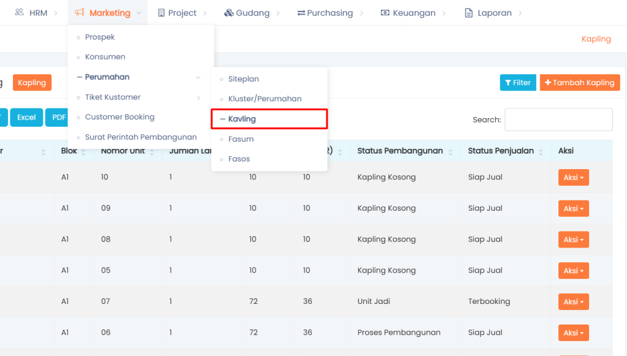
Task: Sort by Status Pembangunan column header
Action: click(400, 151)
